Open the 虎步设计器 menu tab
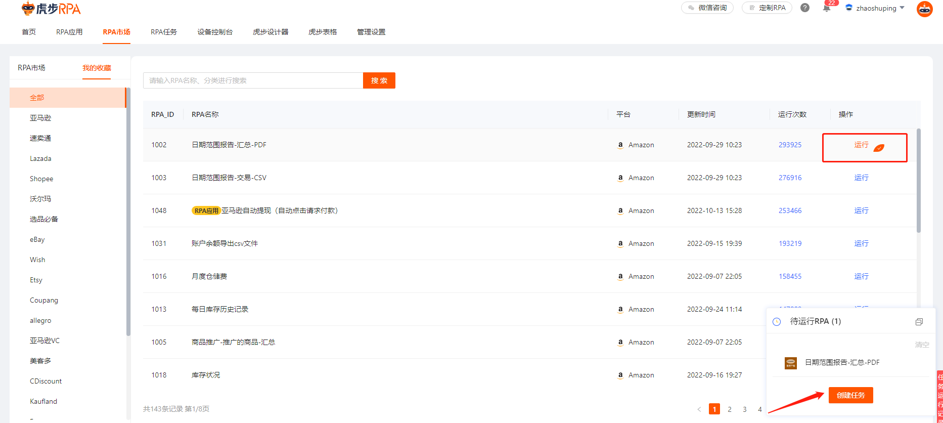Viewport: 943px width, 423px height. point(271,32)
